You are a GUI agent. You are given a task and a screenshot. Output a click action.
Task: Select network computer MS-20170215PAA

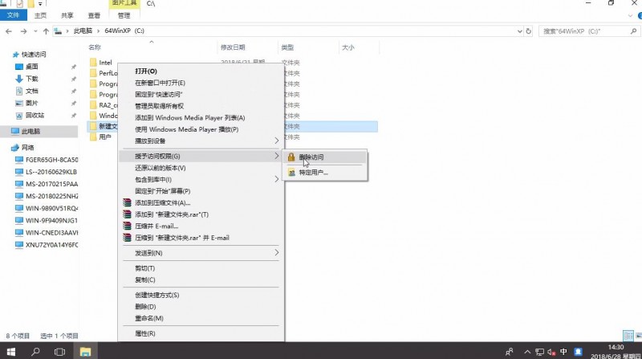click(51, 184)
